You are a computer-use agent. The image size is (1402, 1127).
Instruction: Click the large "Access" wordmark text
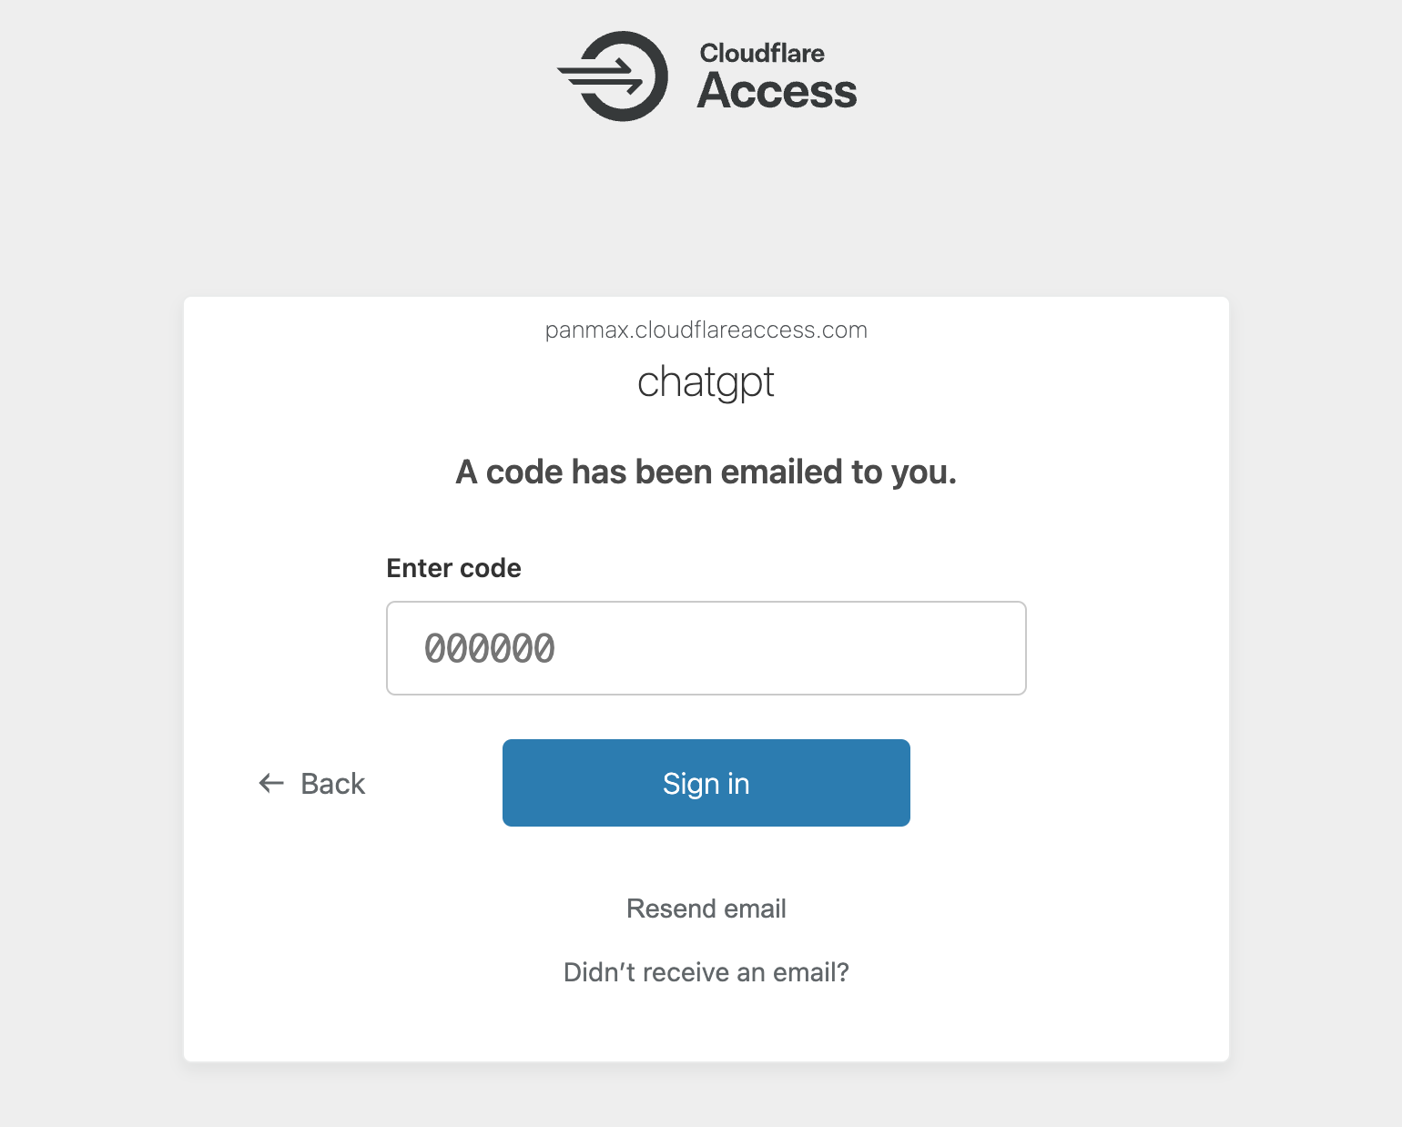coord(777,91)
